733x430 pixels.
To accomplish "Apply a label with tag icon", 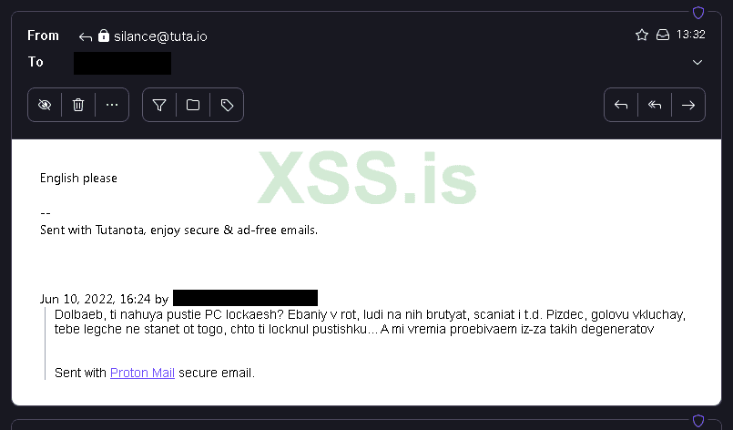I will (x=227, y=105).
